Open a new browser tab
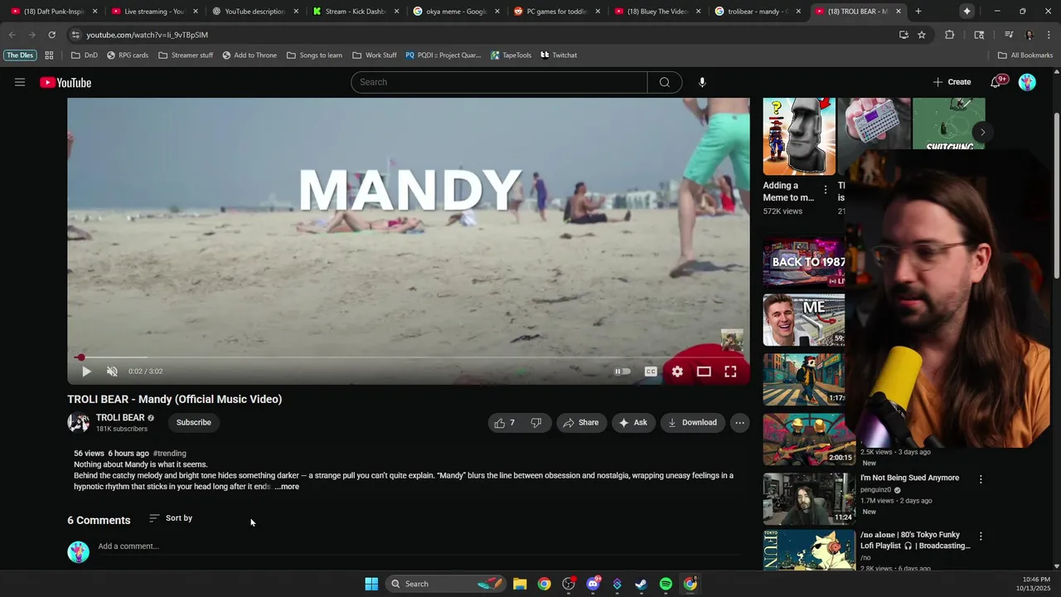Image resolution: width=1061 pixels, height=597 pixels. click(918, 12)
